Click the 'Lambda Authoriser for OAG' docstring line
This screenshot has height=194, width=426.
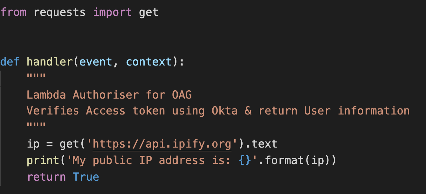click(109, 94)
